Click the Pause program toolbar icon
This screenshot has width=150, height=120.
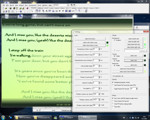[20, 11]
